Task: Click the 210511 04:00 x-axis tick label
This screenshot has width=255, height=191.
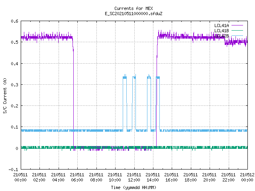Action: (58, 177)
